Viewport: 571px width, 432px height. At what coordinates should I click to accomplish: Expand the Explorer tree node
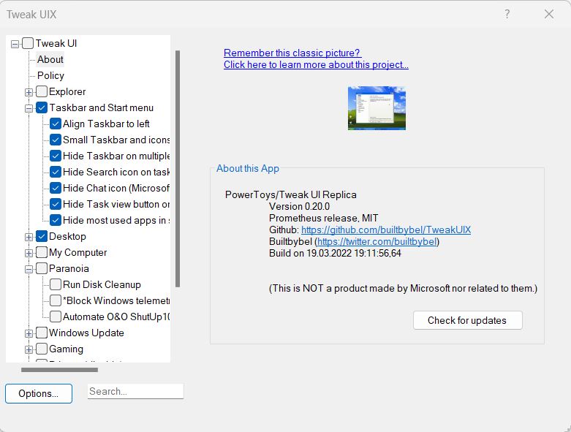29,92
